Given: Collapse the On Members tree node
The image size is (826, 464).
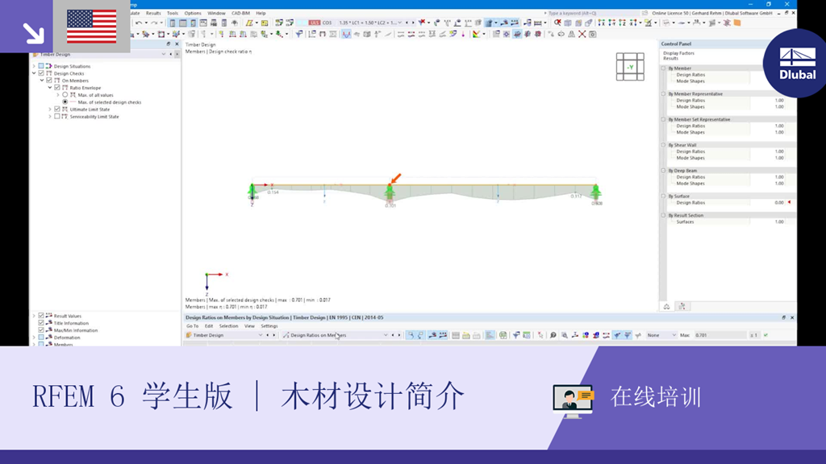Looking at the screenshot, I should click(x=42, y=81).
